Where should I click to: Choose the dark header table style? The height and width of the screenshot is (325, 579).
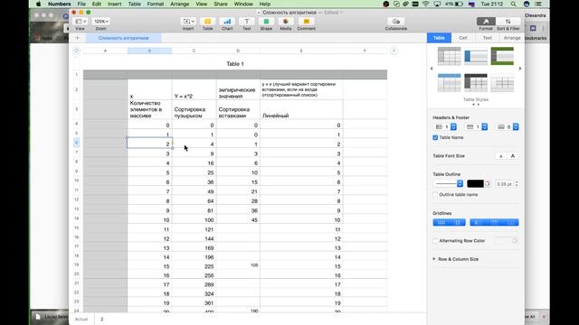click(x=476, y=83)
